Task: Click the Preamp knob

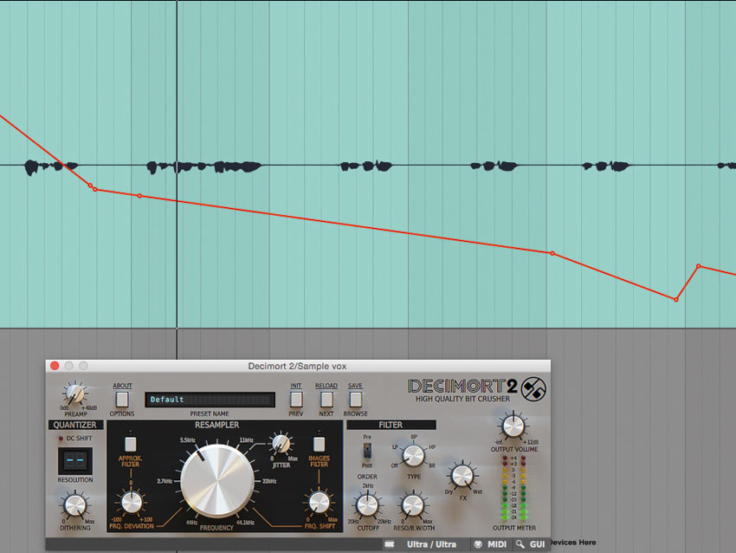Action: [x=75, y=394]
